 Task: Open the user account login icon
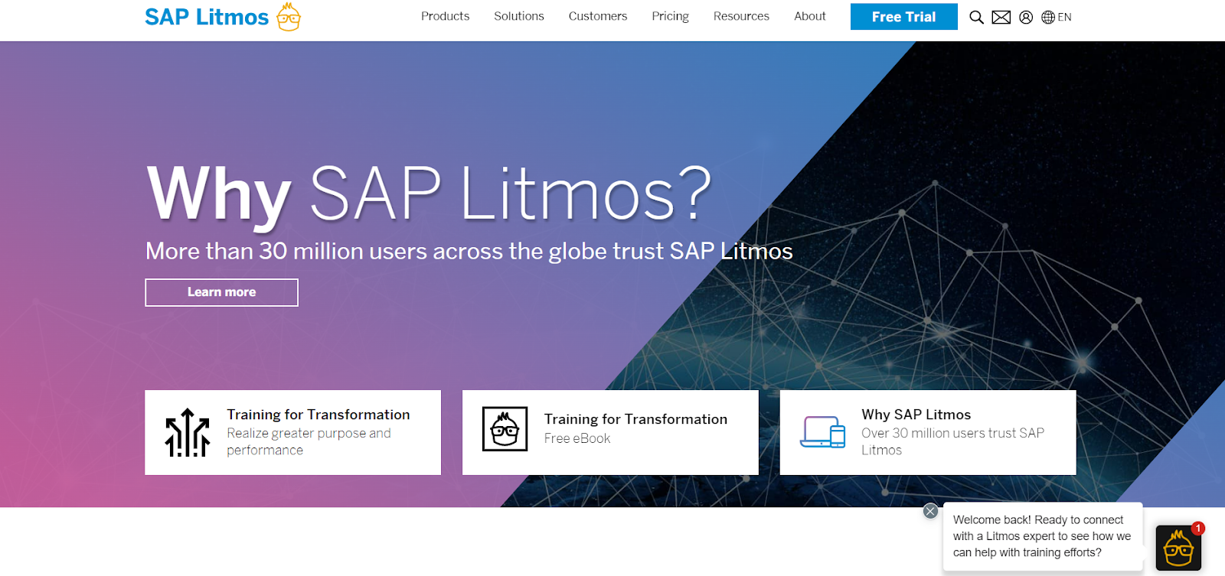pyautogui.click(x=1026, y=17)
